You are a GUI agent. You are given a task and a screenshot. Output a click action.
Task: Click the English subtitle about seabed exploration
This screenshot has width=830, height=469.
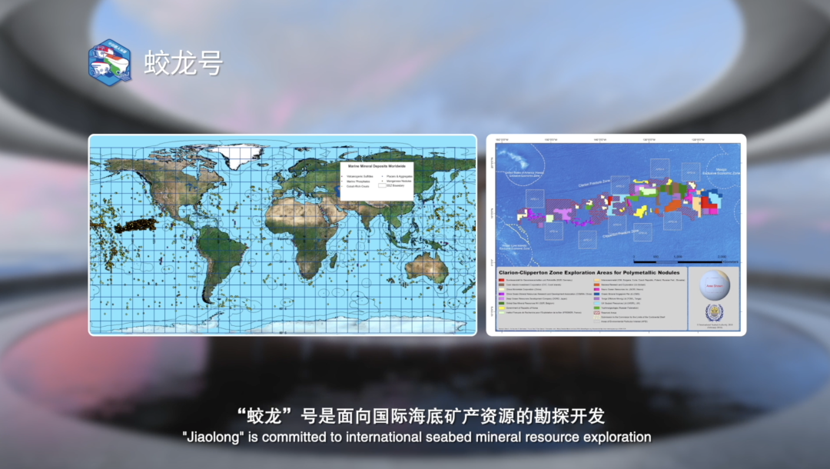[x=417, y=437]
